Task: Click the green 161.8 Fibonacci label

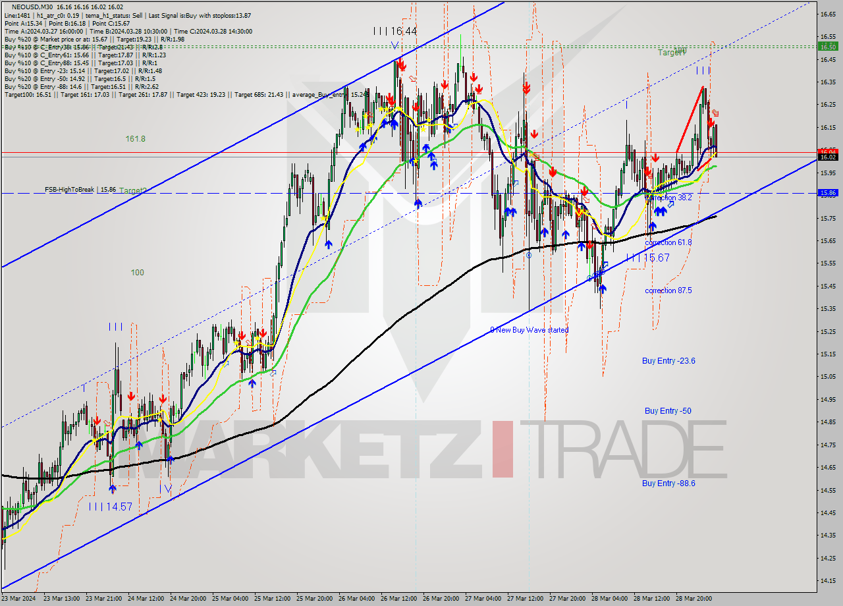Action: click(136, 139)
